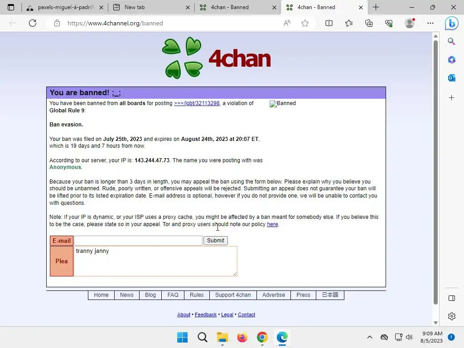Click the browser refresh button

coord(33,23)
